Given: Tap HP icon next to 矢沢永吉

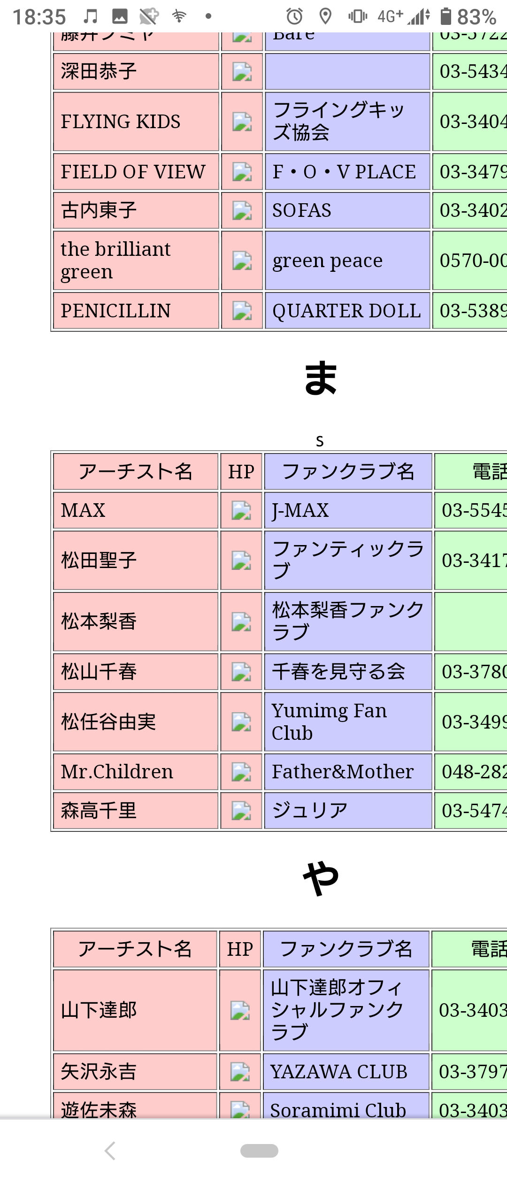Looking at the screenshot, I should pos(240,1072).
